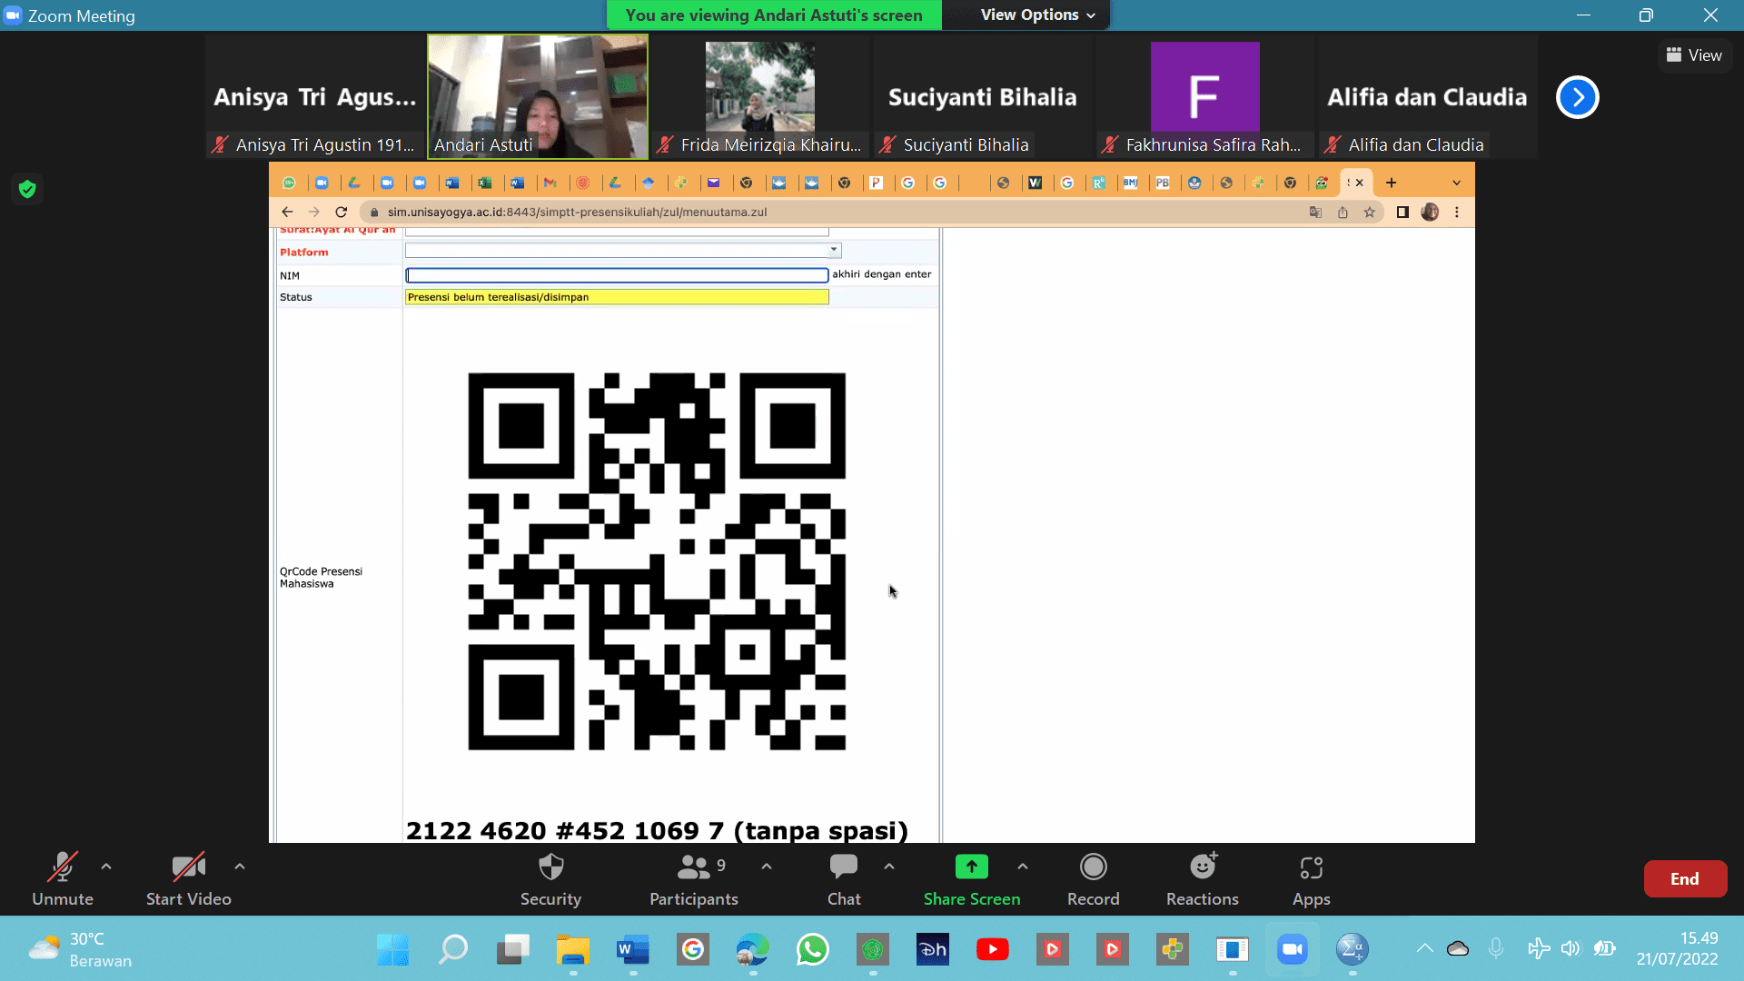Open the Chat panel
This screenshot has height=981, width=1744.
click(x=844, y=878)
